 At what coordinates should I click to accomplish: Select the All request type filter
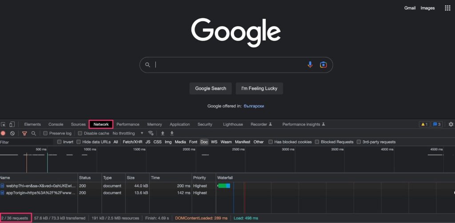point(116,142)
